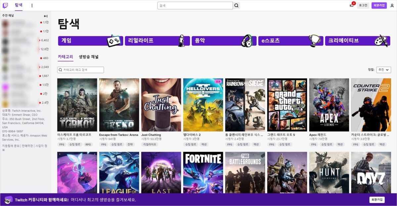This screenshot has width=397, height=206.
Task: Click the user profile icon
Action: coord(392,6)
